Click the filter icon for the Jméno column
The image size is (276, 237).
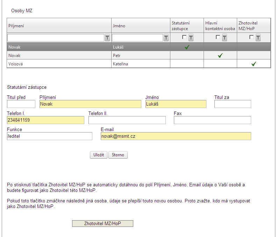166,38
